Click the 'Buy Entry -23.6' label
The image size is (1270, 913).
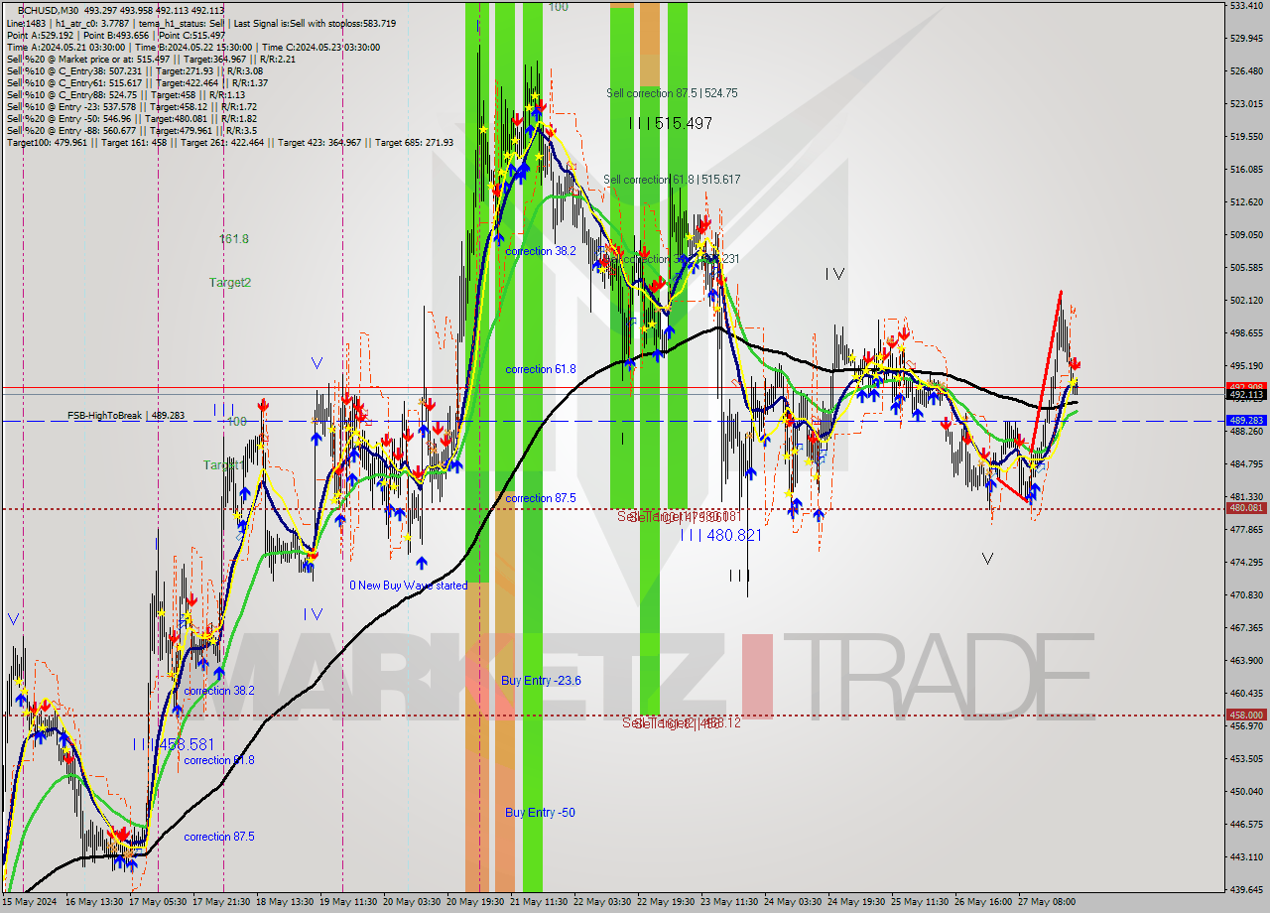click(541, 681)
